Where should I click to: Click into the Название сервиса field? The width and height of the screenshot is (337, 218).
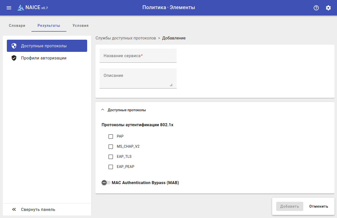[x=138, y=56]
